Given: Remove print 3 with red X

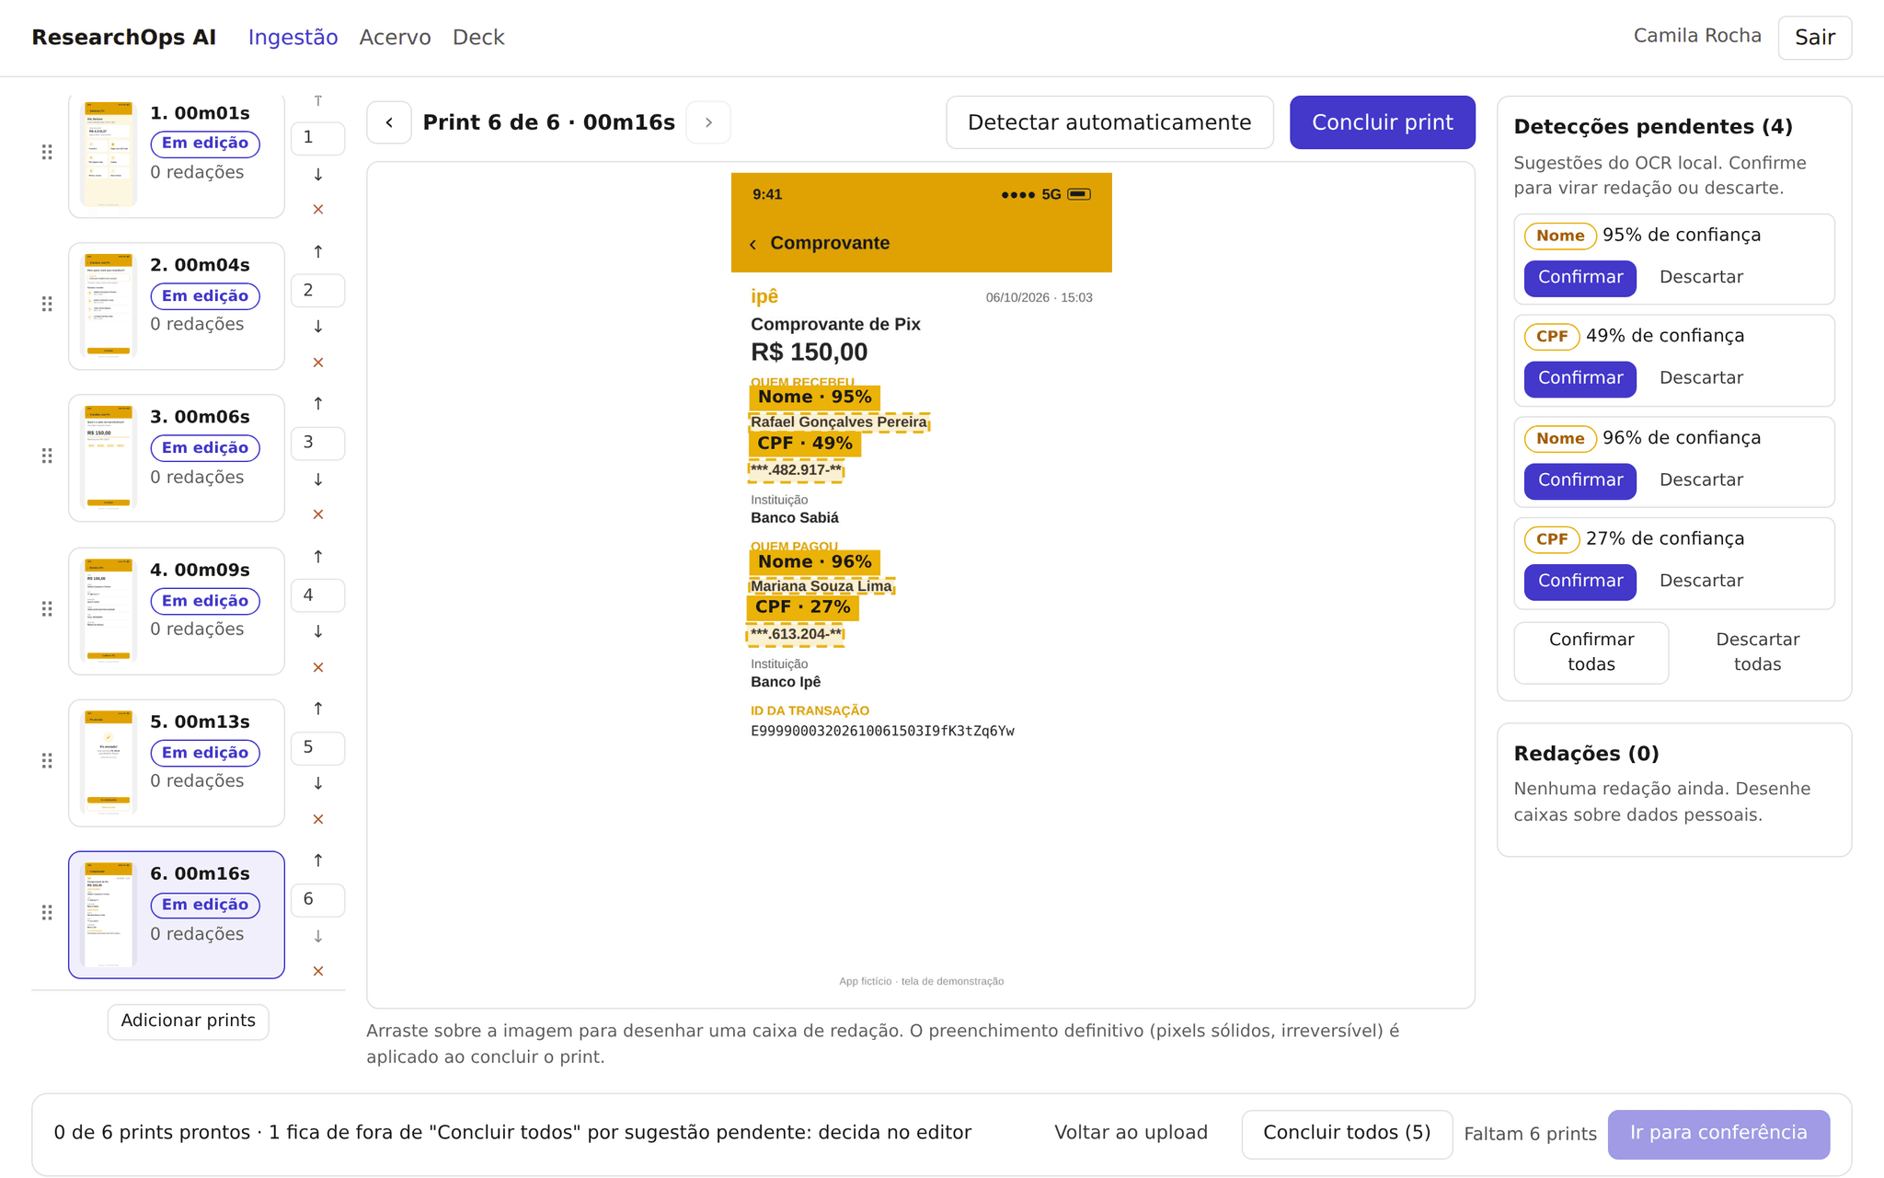Looking at the screenshot, I should [318, 514].
